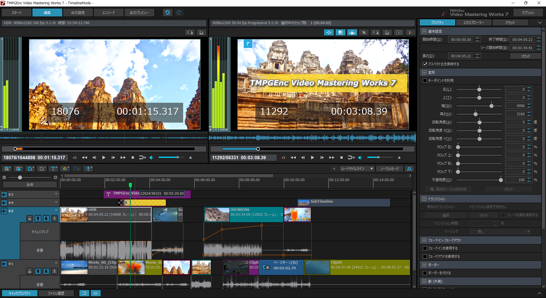Screen dimensions: 546x298
Task: Switch to the エクスプローラー tab
Action: [x=473, y=22]
